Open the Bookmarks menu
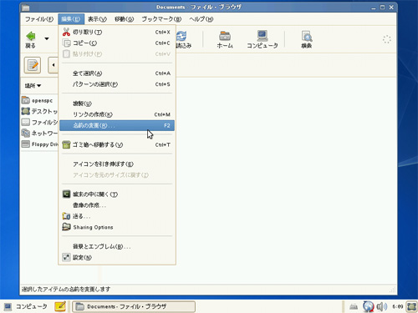This screenshot has width=418, height=313. 161,19
